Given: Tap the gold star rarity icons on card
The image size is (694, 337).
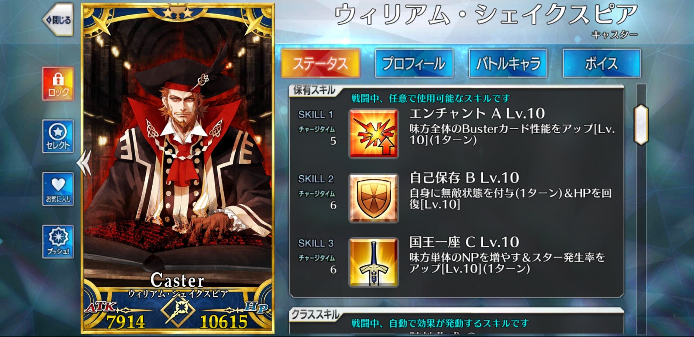Looking at the screenshot, I should click(x=177, y=13).
